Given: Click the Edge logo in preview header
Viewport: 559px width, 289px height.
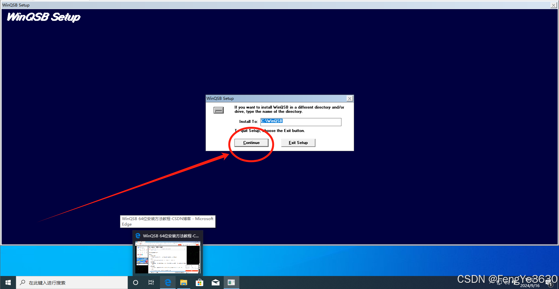Looking at the screenshot, I should (138, 236).
